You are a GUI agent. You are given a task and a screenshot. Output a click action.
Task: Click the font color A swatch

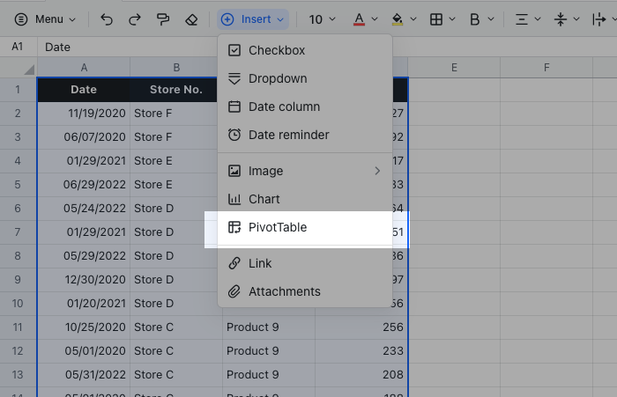[359, 18]
